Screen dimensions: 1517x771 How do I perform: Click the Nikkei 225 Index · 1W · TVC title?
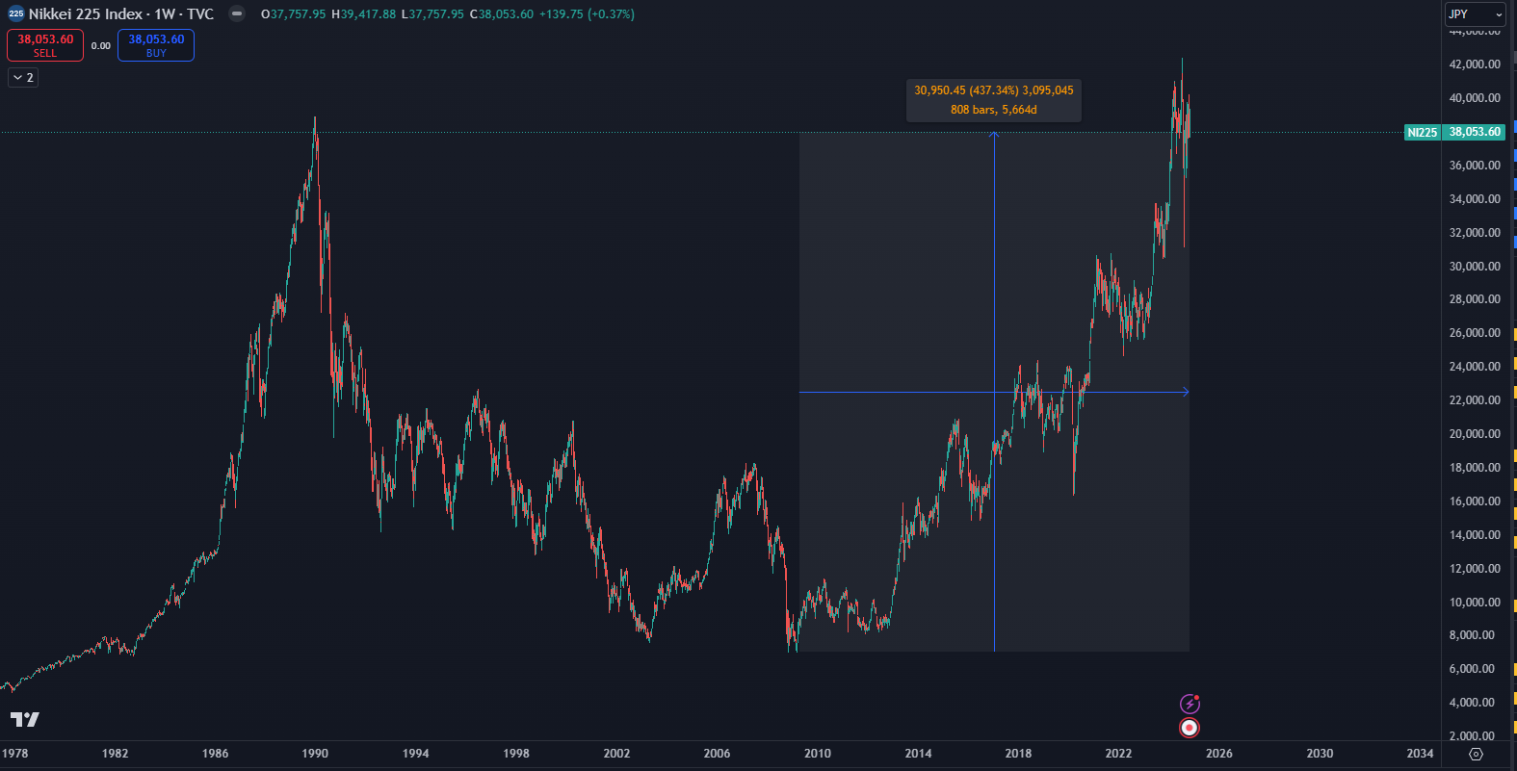tap(121, 14)
